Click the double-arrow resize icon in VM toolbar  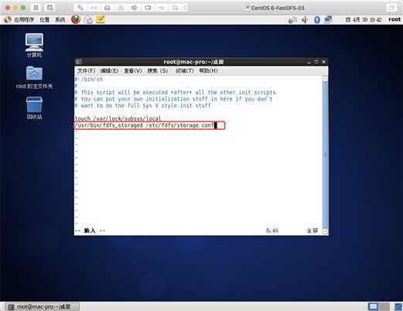coord(94,8)
